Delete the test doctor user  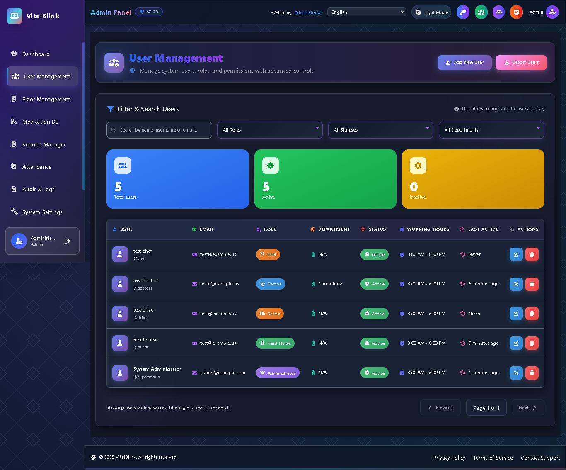point(532,284)
